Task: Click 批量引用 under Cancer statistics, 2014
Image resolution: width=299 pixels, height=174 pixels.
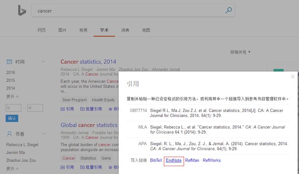Action: [x=91, y=109]
